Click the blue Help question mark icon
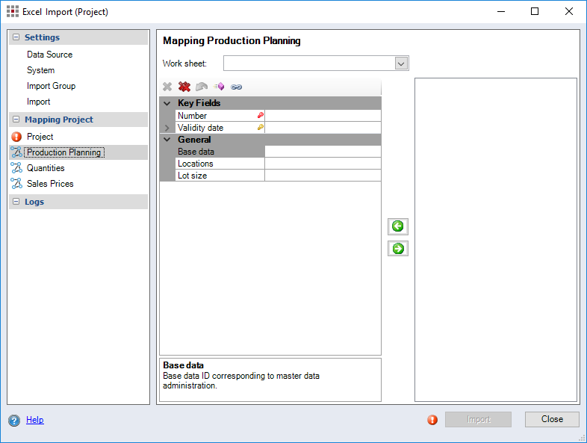This screenshot has height=443, width=587. pyautogui.click(x=14, y=421)
